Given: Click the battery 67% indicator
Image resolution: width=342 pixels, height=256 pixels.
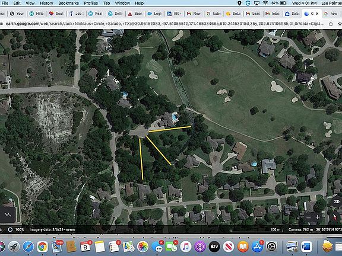Looking at the screenshot, I should [278, 3].
